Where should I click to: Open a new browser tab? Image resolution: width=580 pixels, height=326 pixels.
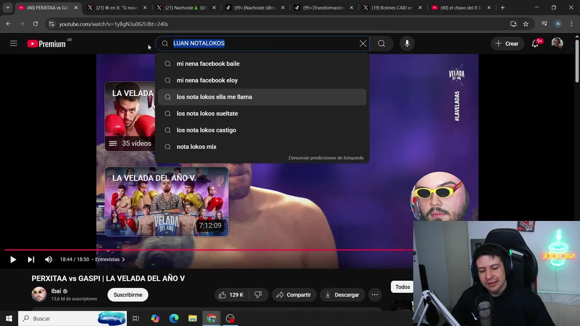(x=503, y=8)
